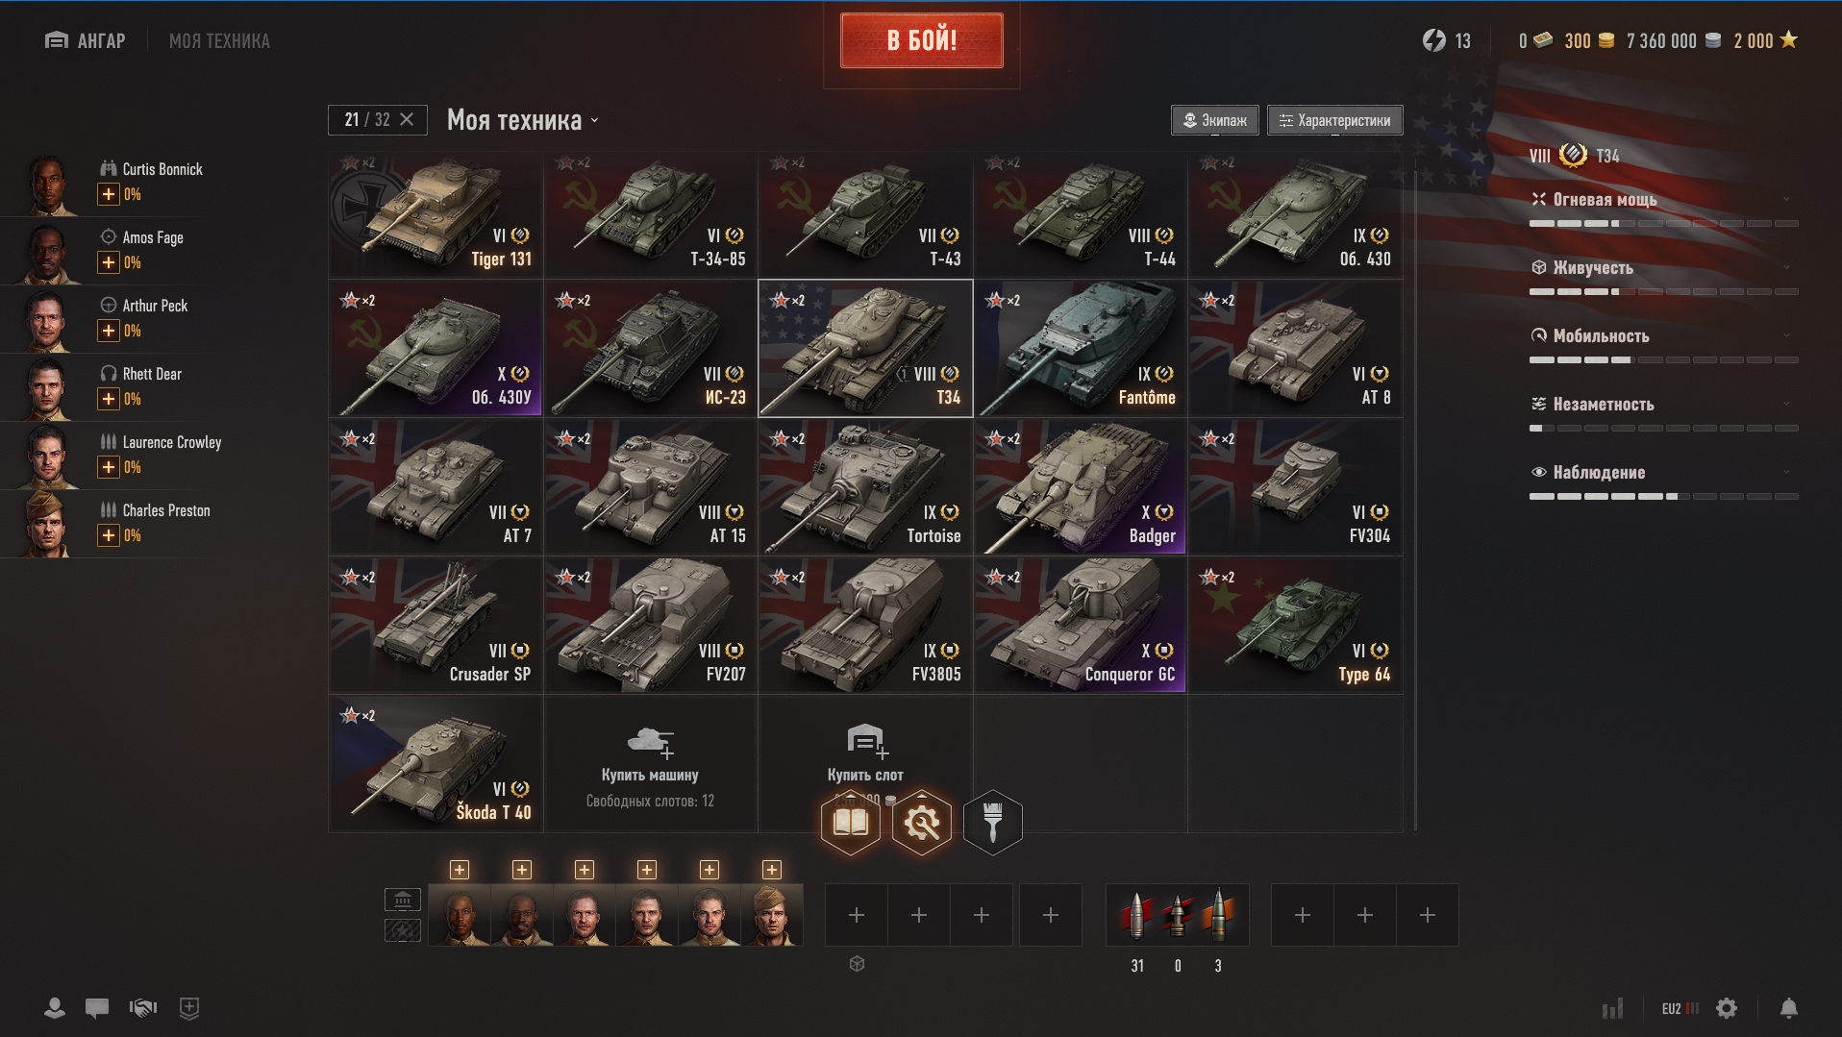Open the equipment gear-wrench icon
This screenshot has width=1842, height=1037.
[x=922, y=823]
